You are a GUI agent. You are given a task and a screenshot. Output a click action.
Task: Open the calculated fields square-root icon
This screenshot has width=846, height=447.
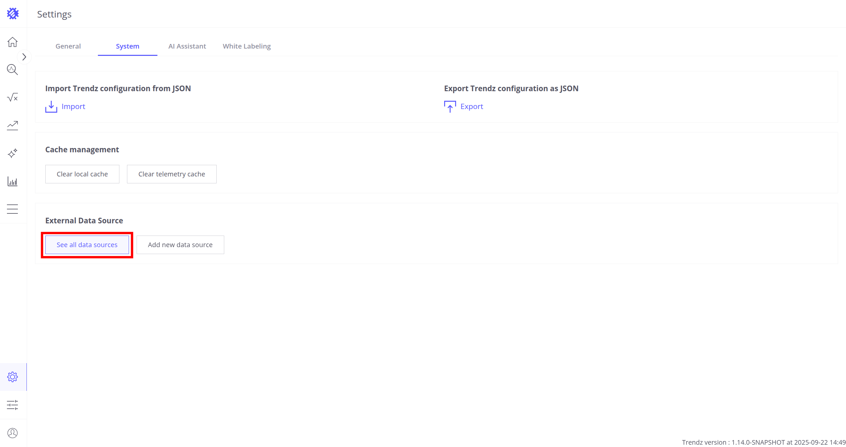pyautogui.click(x=13, y=97)
